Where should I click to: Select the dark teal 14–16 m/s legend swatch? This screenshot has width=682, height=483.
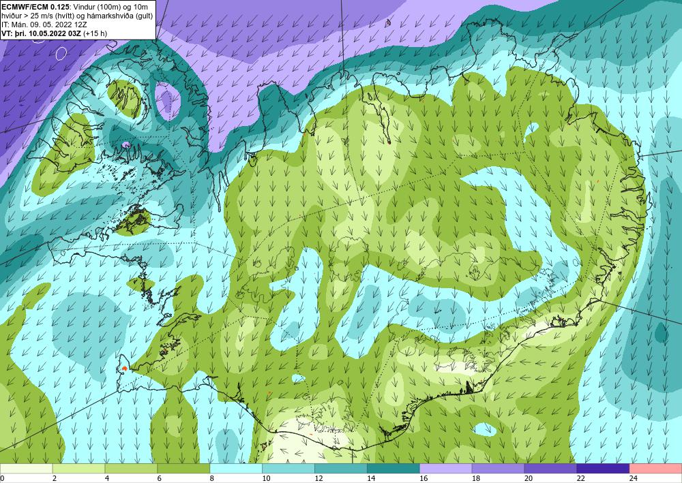point(394,469)
